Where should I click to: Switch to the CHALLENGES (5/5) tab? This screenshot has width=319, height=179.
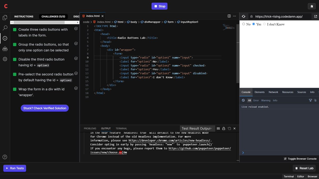53,16
